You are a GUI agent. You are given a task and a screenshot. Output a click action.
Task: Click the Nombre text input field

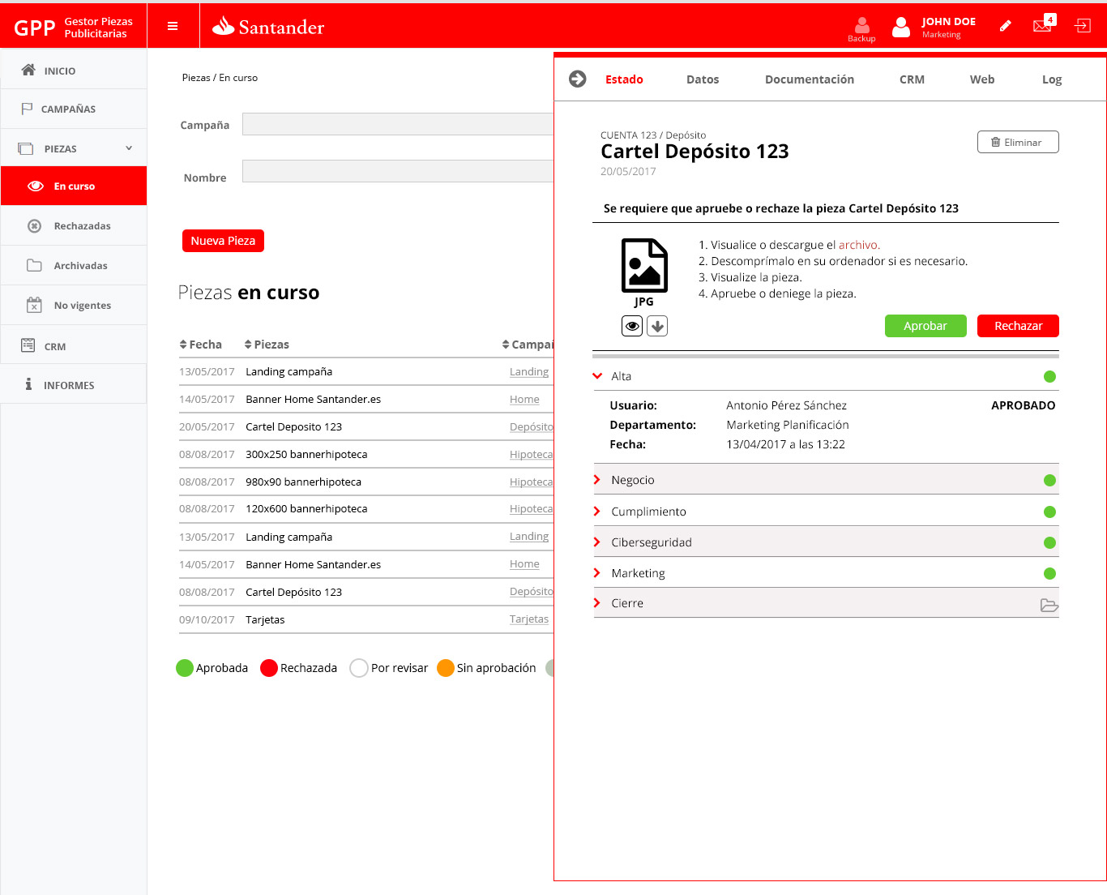pyautogui.click(x=398, y=171)
